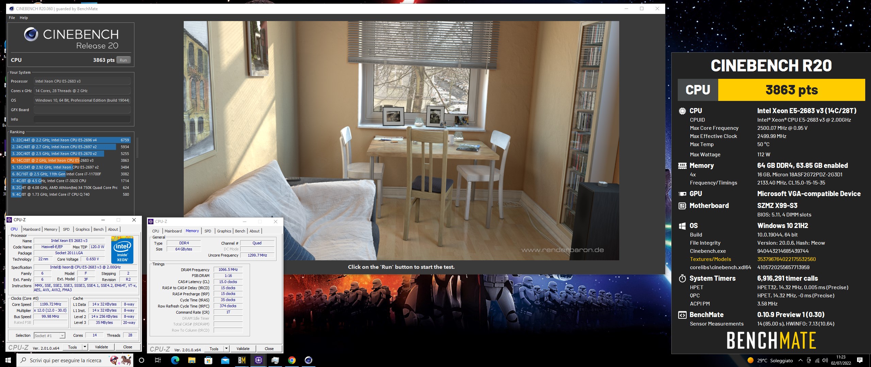The width and height of the screenshot is (871, 367).
Task: Open the Windows Start menu
Action: point(8,360)
